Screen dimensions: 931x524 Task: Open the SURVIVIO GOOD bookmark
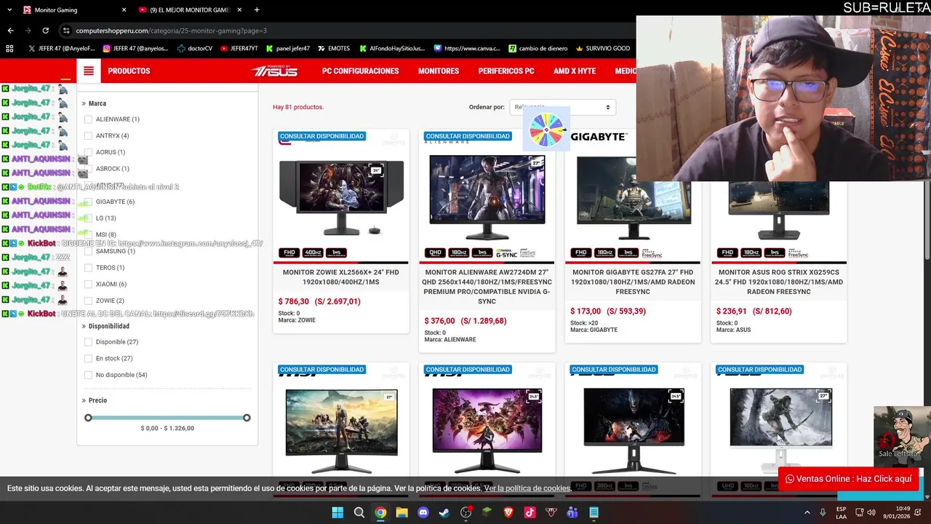tap(603, 49)
